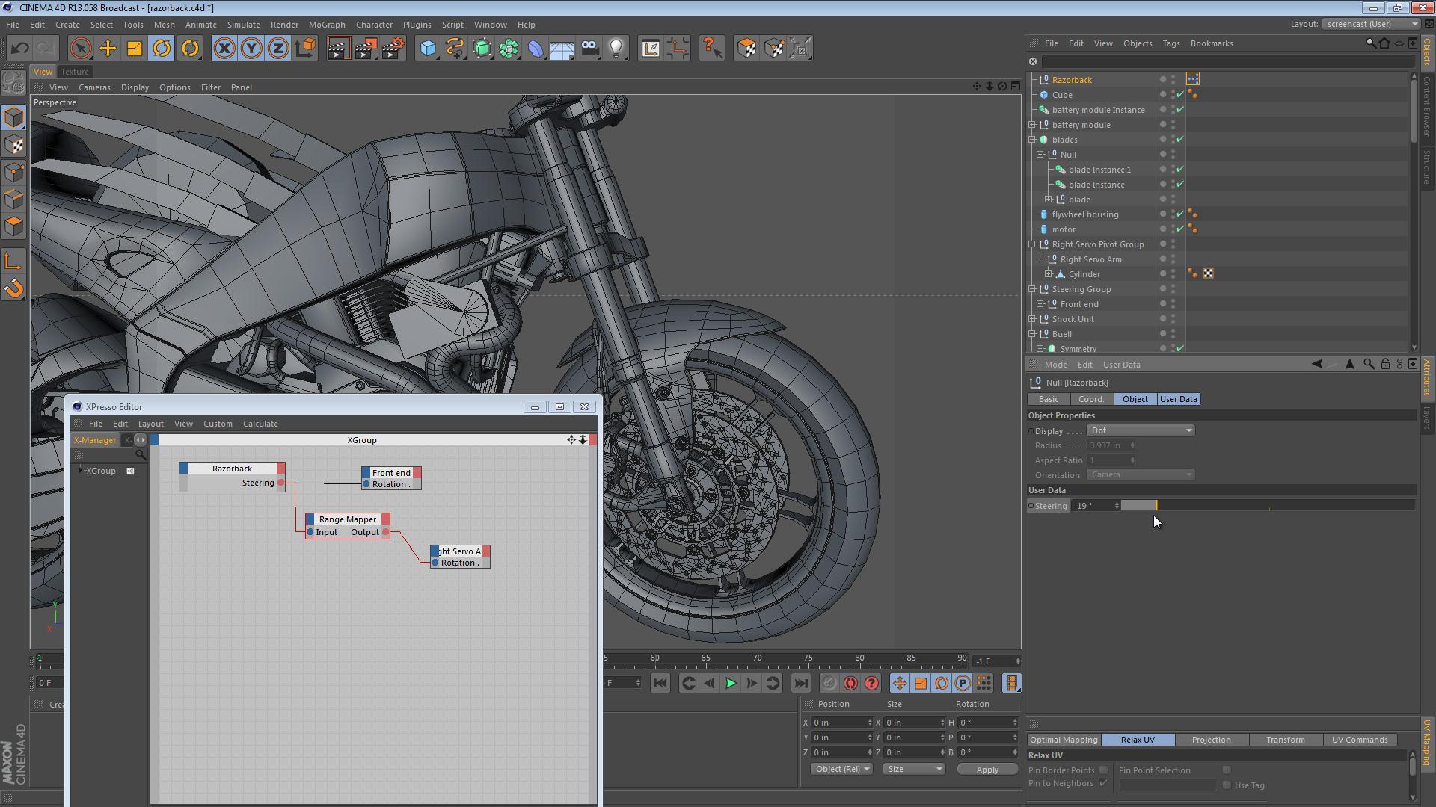Viewport: 1436px width, 807px height.
Task: Collapse the blades group in the Object Manager
Action: [1032, 139]
